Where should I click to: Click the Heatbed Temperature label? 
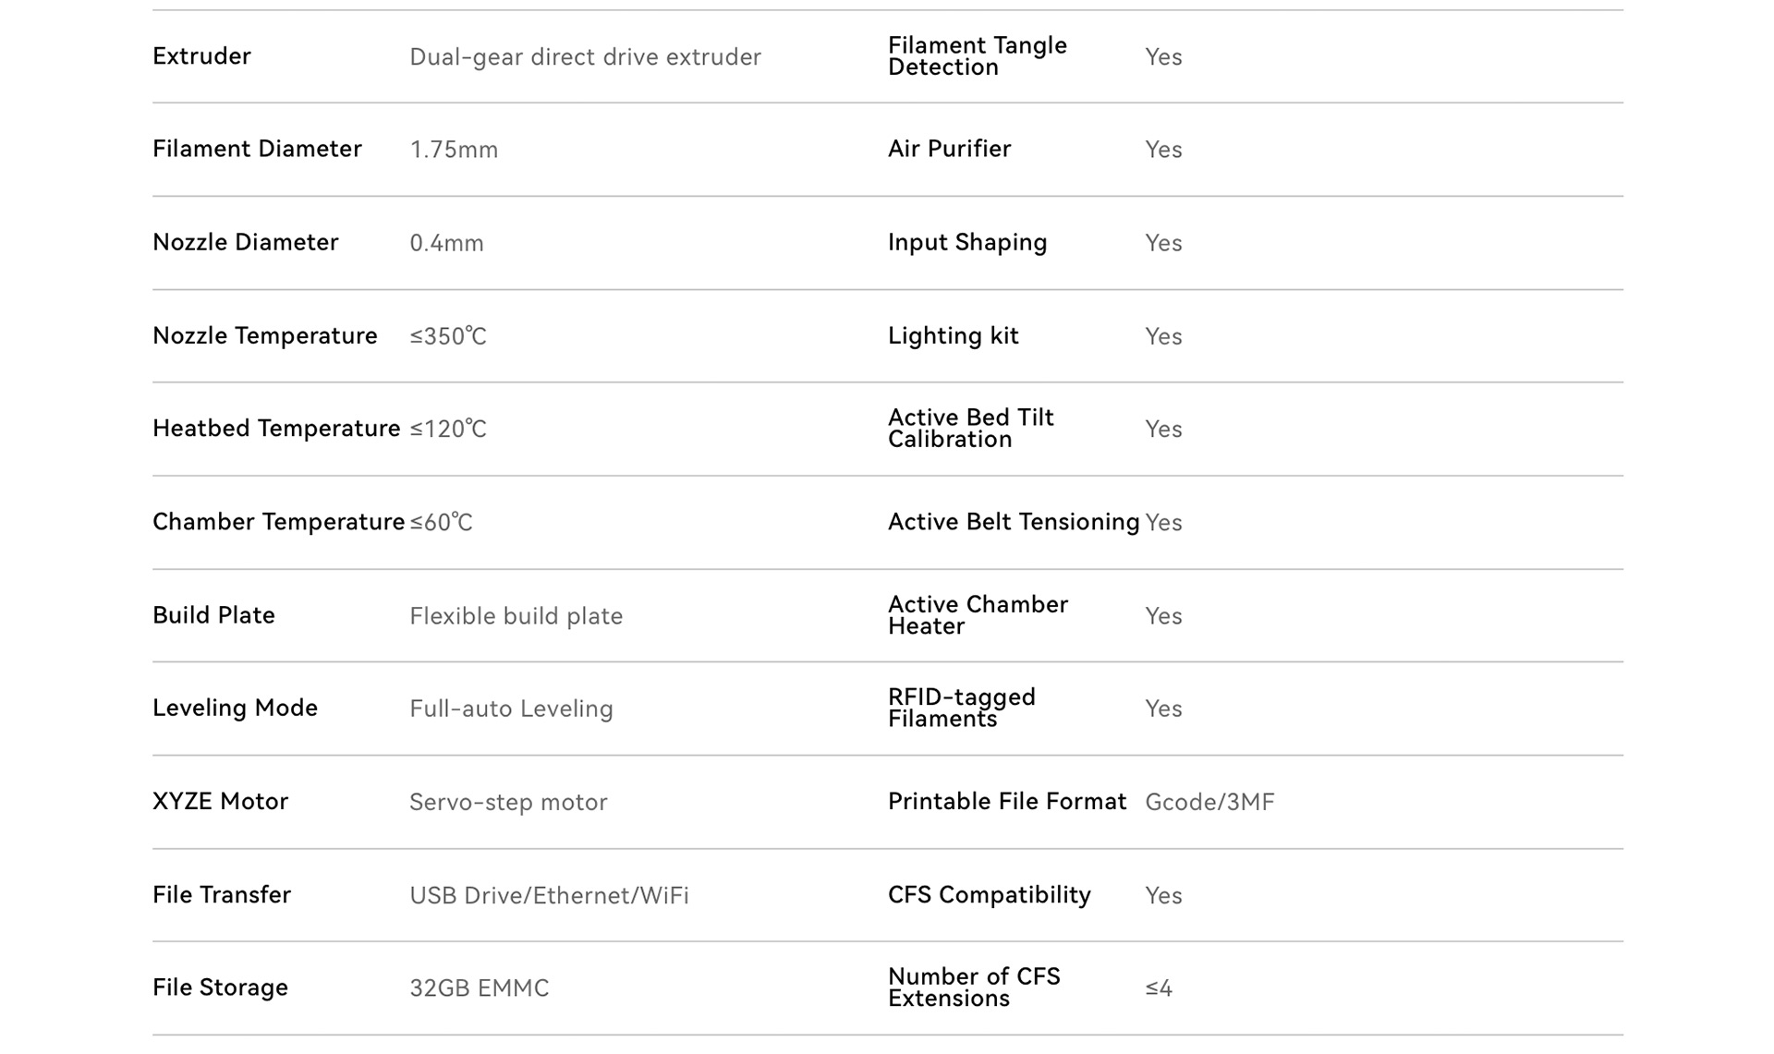[x=276, y=429]
